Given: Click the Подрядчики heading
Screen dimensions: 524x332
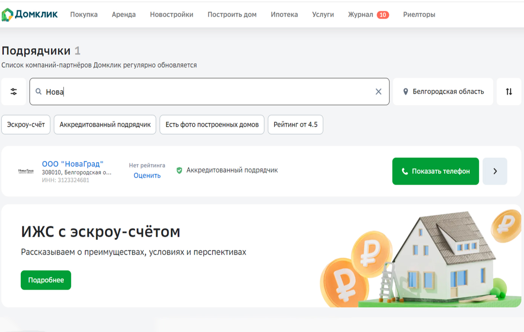Looking at the screenshot, I should (x=36, y=51).
